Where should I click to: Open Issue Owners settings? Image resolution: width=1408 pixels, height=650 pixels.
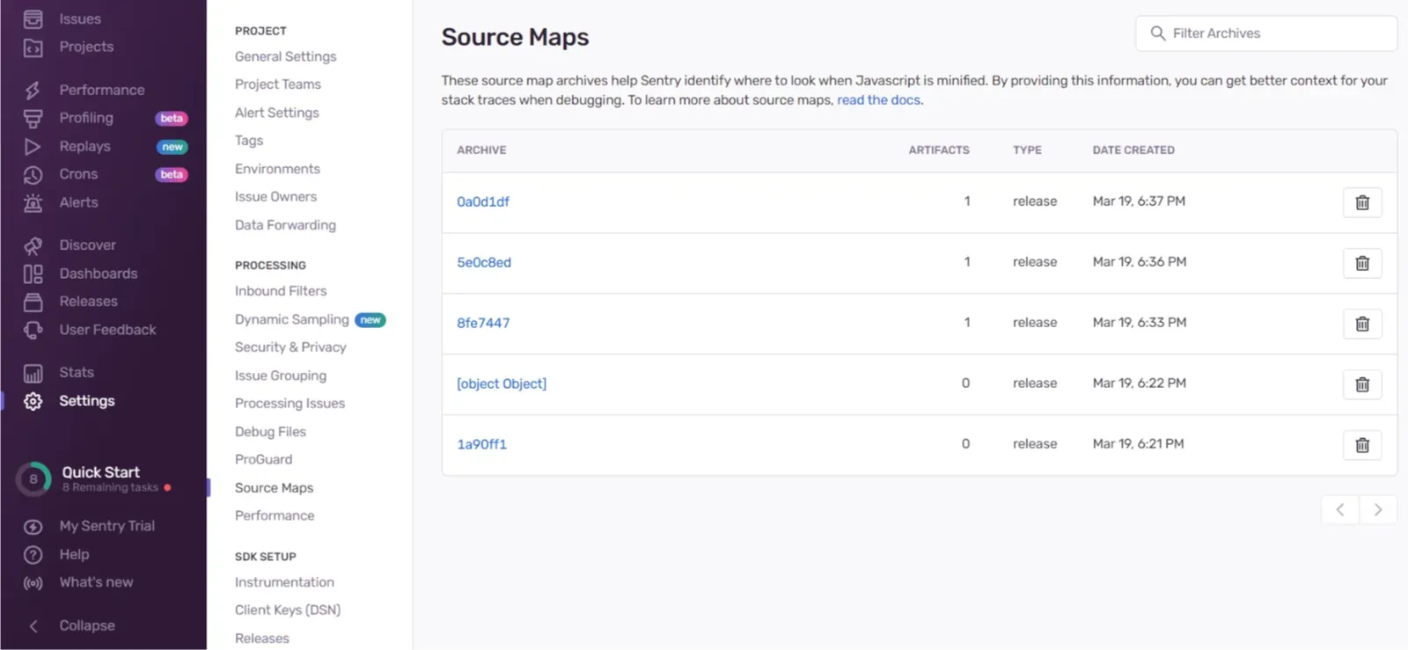(275, 197)
